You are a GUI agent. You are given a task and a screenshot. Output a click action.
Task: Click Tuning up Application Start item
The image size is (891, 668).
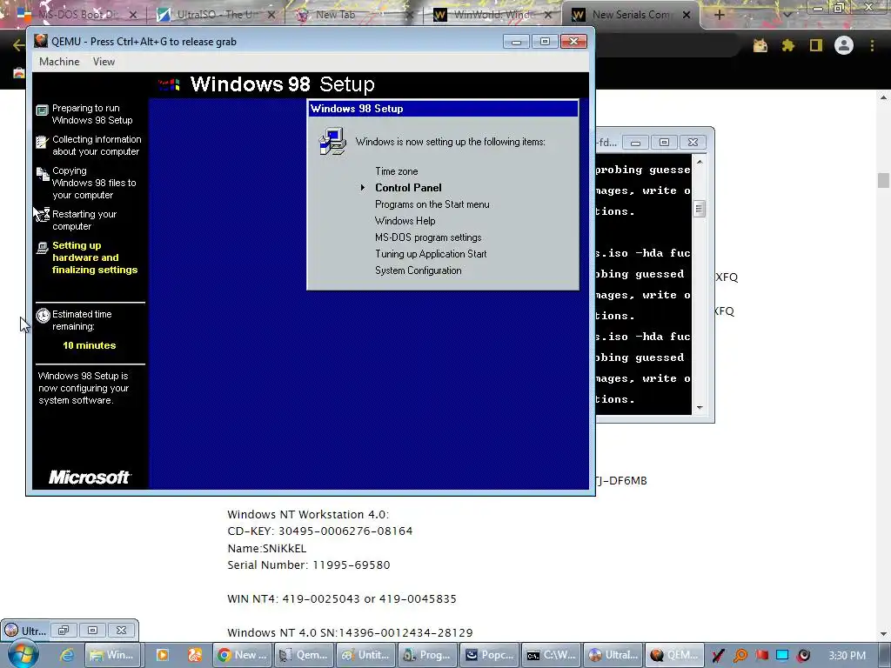click(x=431, y=253)
